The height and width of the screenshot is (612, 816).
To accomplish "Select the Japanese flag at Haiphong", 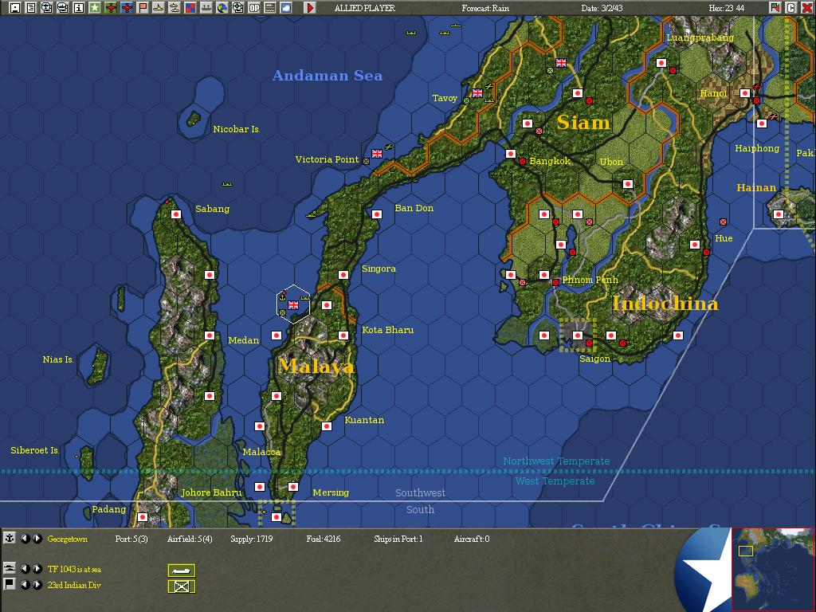I will click(x=762, y=124).
